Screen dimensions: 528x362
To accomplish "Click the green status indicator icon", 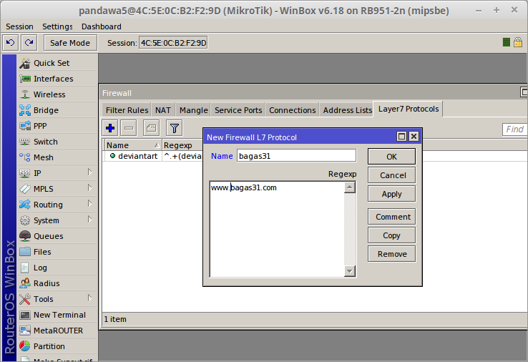I will point(506,42).
